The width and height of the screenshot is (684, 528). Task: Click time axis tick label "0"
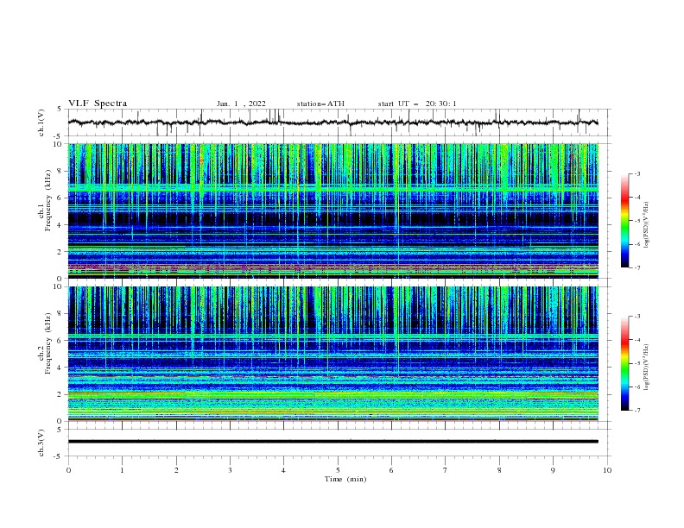[68, 470]
